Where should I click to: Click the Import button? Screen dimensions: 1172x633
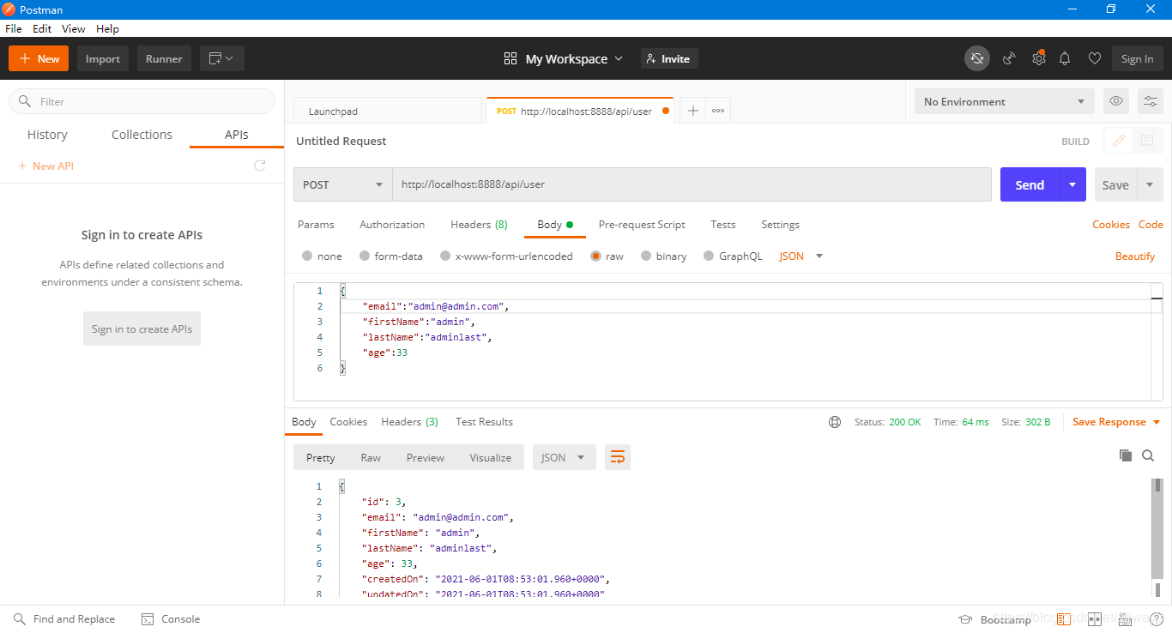103,58
